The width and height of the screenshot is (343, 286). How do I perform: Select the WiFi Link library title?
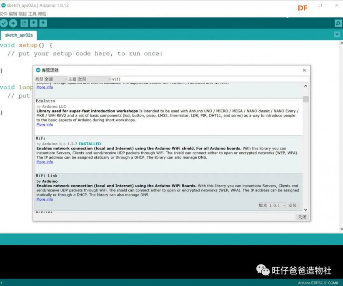click(47, 176)
